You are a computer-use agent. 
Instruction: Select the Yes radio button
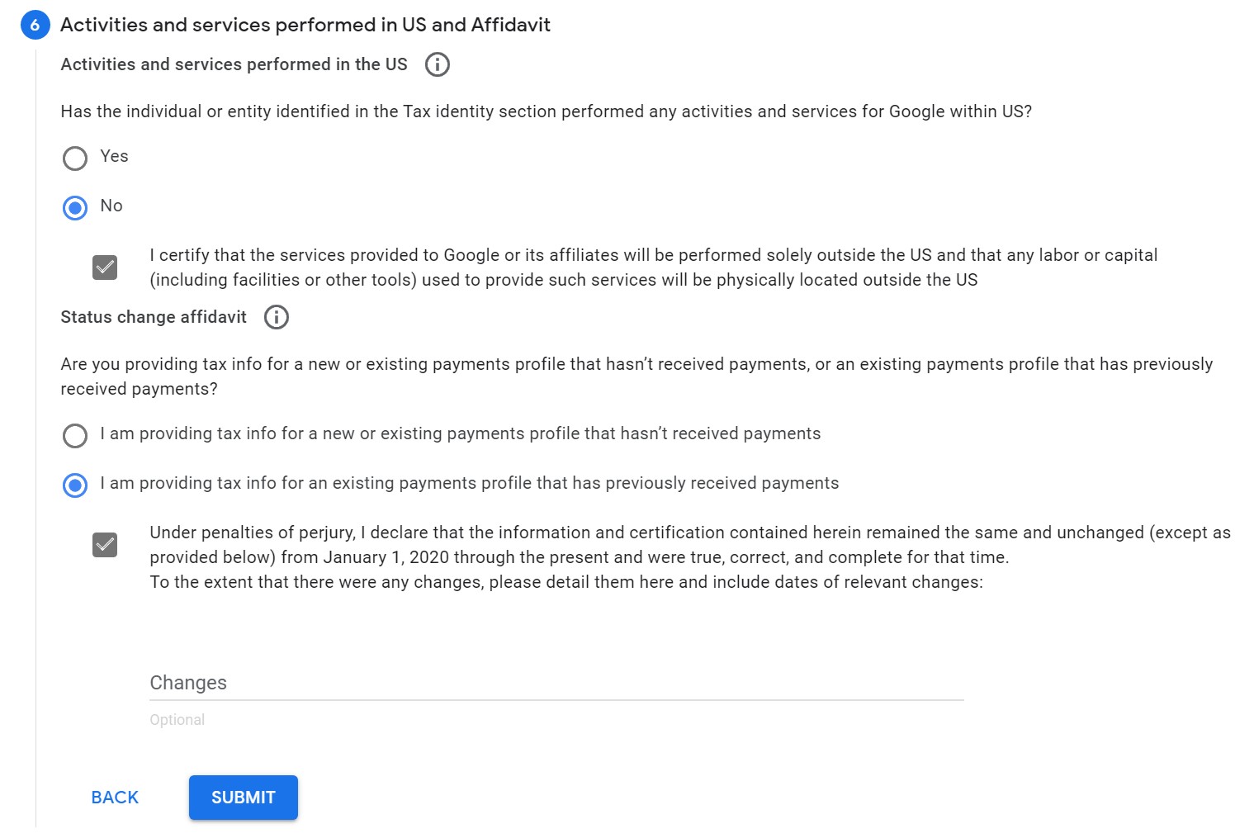click(75, 158)
